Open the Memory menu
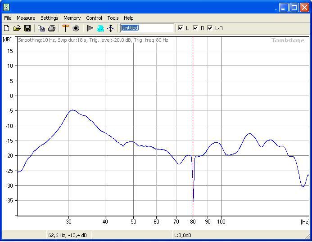Viewport: 312px width, 242px height. pos(72,18)
